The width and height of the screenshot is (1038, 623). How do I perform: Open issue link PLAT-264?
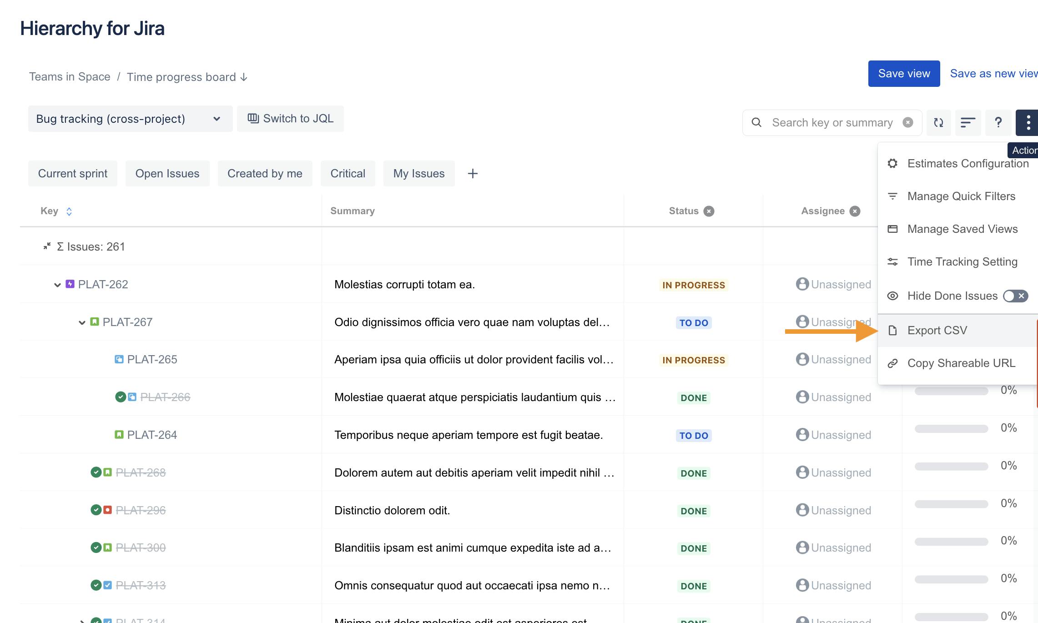pos(152,435)
